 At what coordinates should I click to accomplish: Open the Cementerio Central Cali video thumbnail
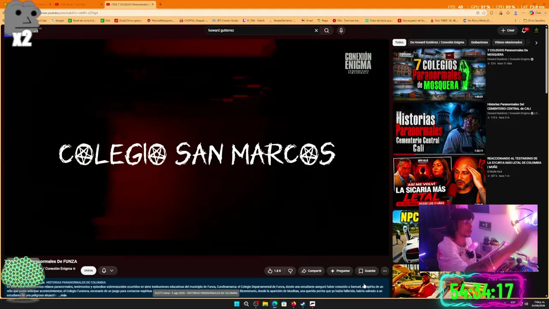click(x=439, y=128)
